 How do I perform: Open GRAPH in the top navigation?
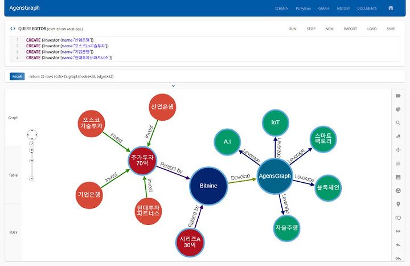click(x=323, y=9)
